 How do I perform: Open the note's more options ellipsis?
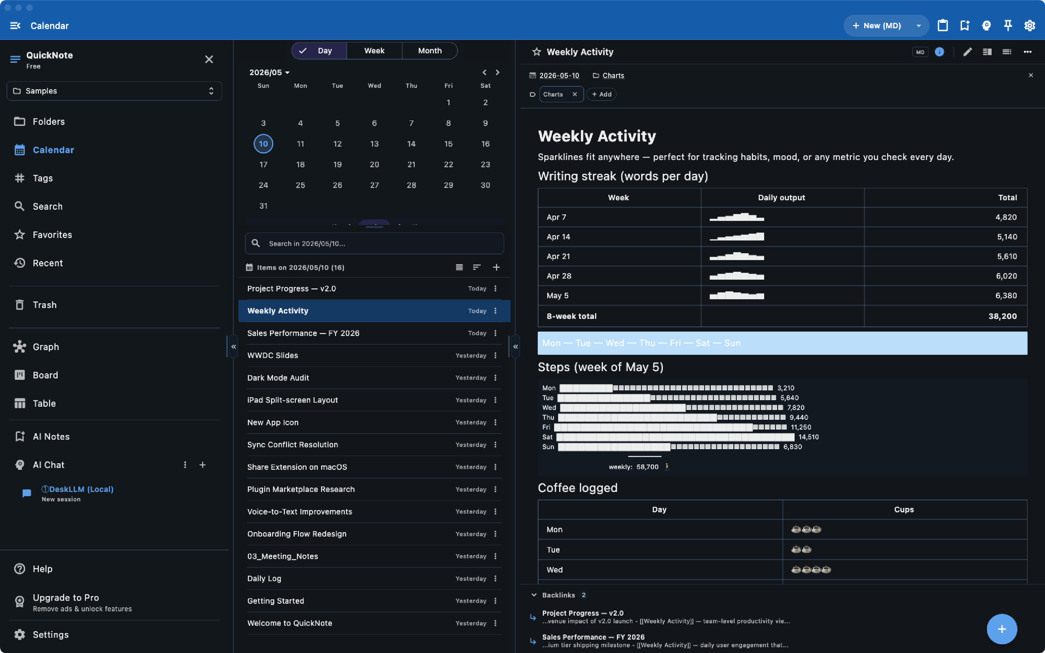(x=1027, y=52)
